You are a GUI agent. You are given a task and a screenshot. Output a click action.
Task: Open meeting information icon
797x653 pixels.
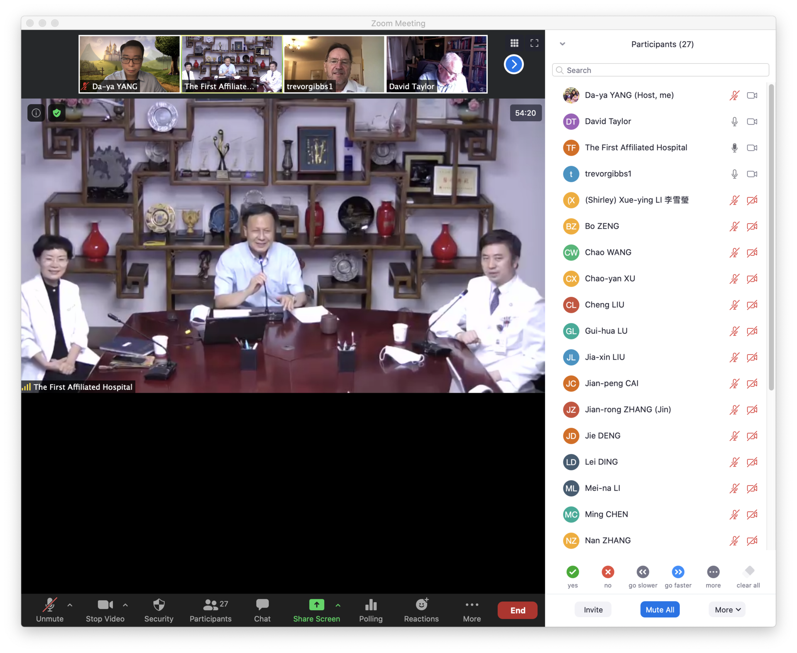click(x=36, y=113)
